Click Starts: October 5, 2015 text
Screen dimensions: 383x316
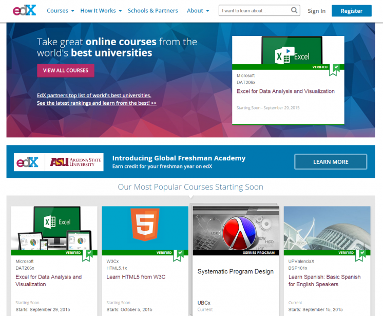click(129, 310)
